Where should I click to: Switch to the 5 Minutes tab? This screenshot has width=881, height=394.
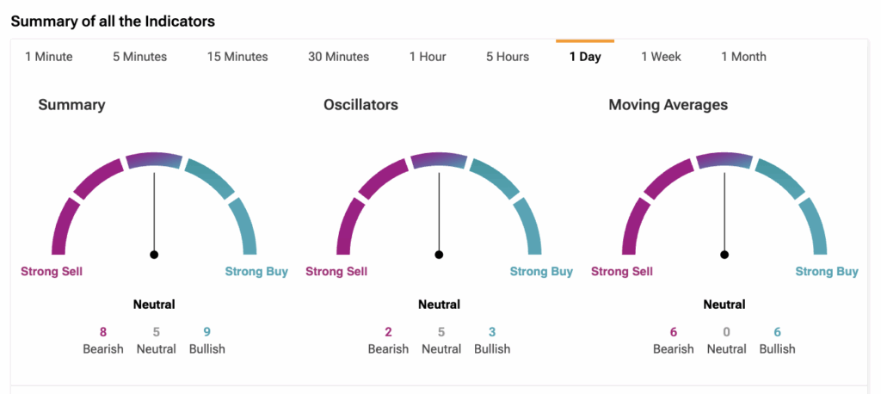tap(139, 57)
